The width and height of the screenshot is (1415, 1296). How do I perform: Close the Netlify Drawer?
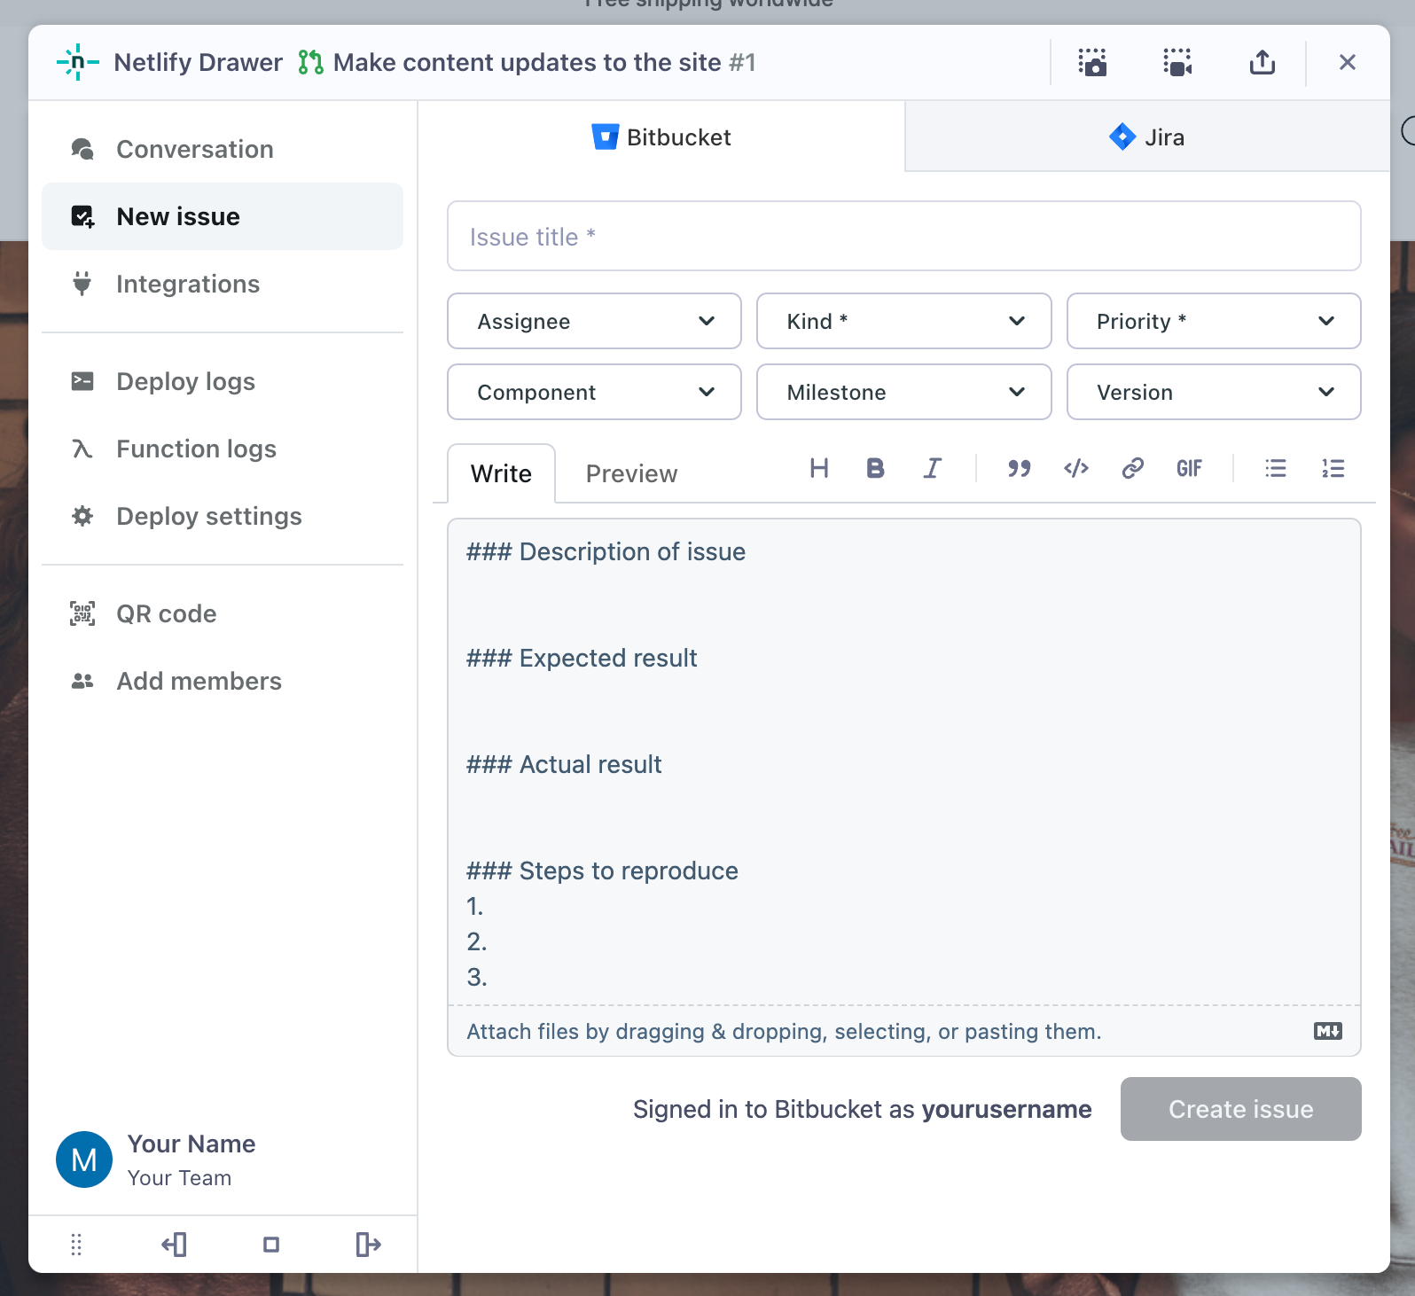1348,62
